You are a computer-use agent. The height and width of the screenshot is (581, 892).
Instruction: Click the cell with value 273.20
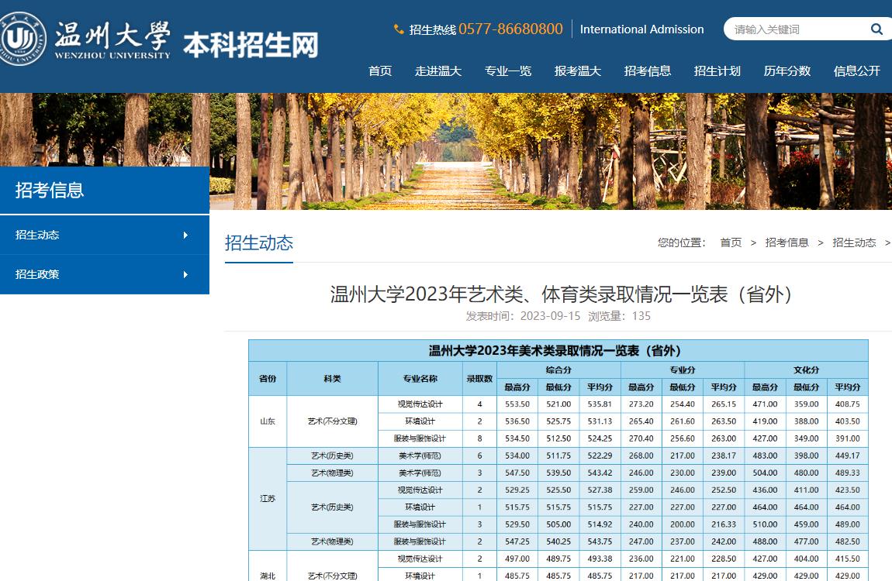[641, 404]
